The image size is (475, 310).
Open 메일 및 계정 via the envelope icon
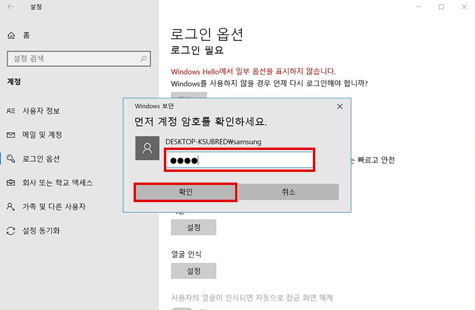point(11,135)
